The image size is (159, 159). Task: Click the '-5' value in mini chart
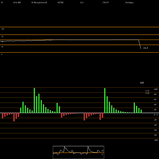click(x=102, y=155)
